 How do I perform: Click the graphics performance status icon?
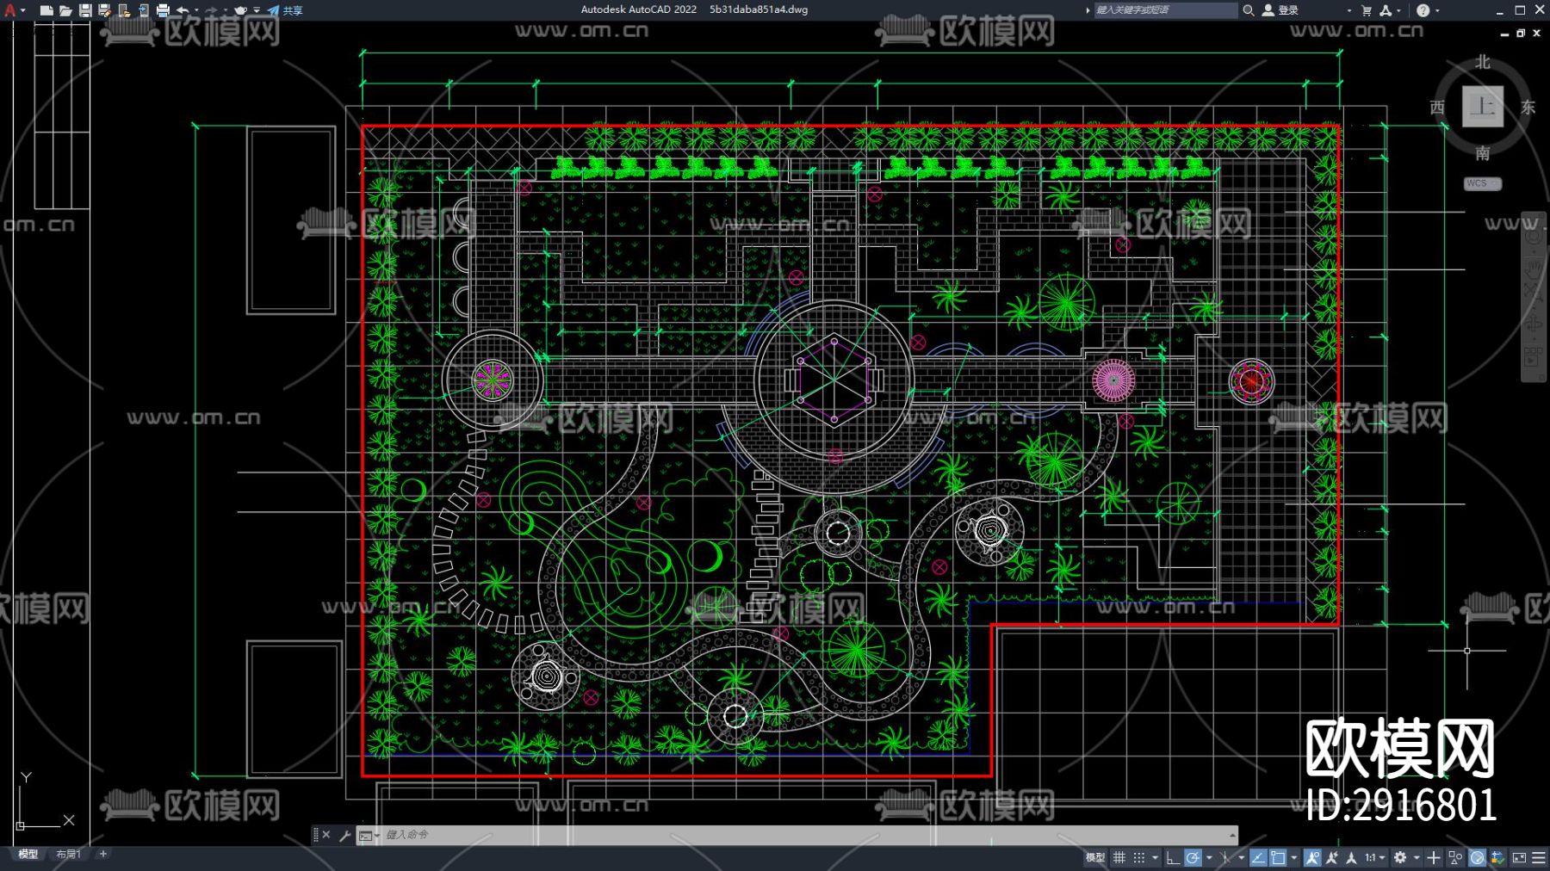click(x=1497, y=857)
